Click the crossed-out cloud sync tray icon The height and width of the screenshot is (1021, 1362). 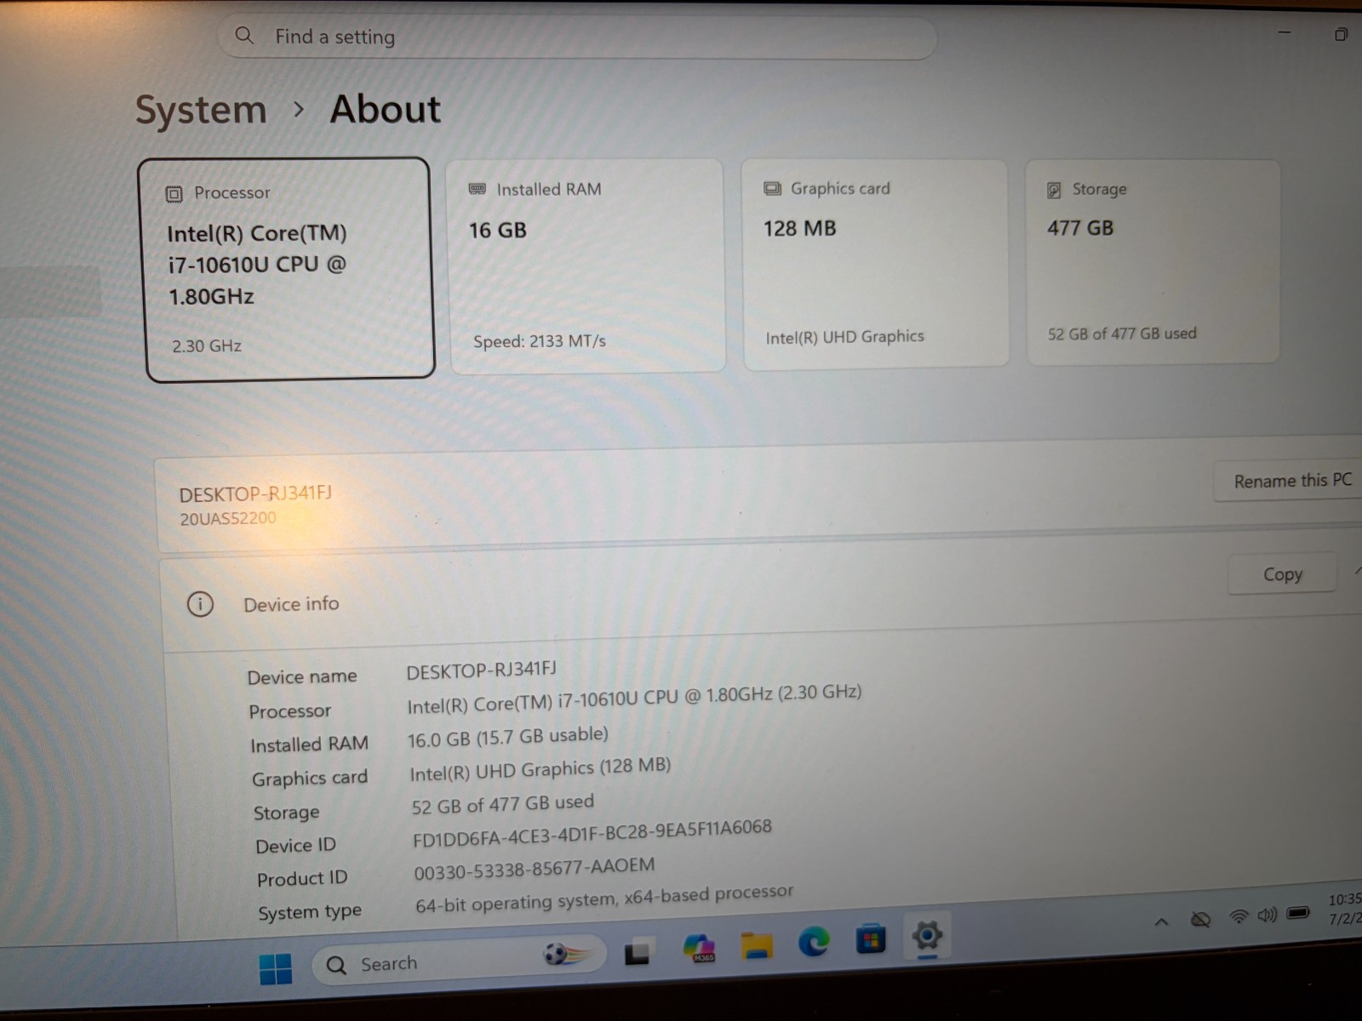point(1200,919)
